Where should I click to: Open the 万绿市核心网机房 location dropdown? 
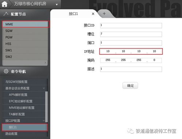click(57, 5)
